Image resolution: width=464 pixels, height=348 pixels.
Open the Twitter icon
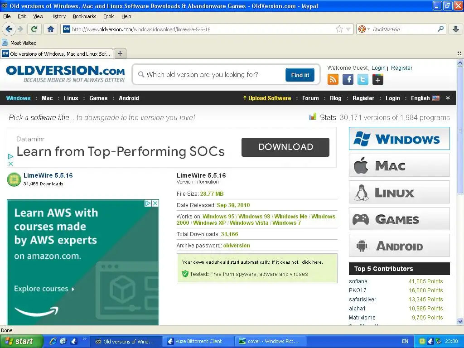click(363, 79)
